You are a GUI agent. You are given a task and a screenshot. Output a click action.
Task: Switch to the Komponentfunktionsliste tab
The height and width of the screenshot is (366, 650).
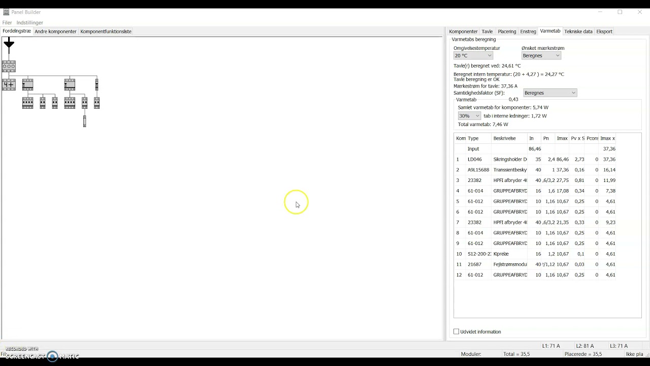[106, 32]
